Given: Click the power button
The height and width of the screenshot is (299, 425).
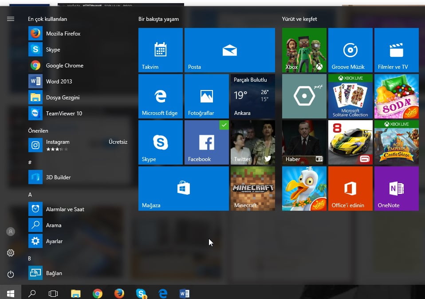Looking at the screenshot, I should click(x=11, y=274).
